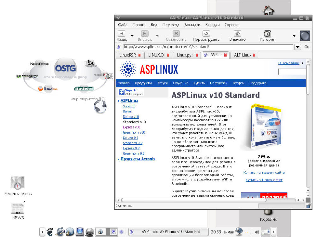Open the NEWS desktop icon
The width and height of the screenshot is (316, 237).
point(17,209)
